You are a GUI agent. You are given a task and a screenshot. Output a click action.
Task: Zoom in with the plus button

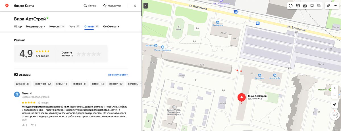coord(335,88)
